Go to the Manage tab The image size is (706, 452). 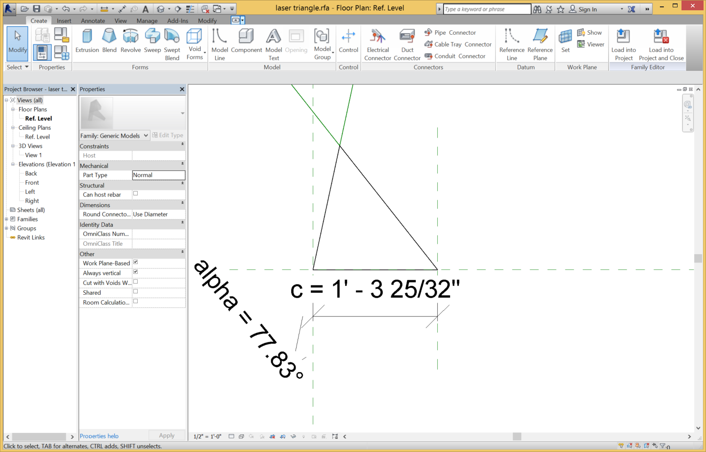pyautogui.click(x=147, y=21)
